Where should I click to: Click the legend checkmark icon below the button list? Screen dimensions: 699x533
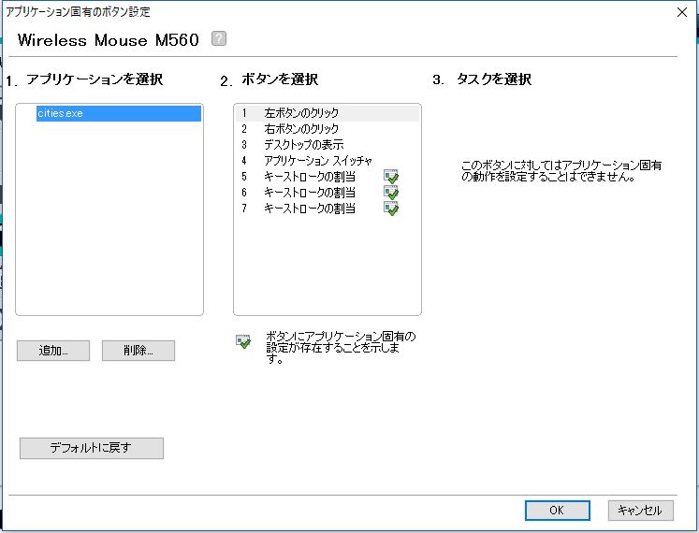click(243, 341)
